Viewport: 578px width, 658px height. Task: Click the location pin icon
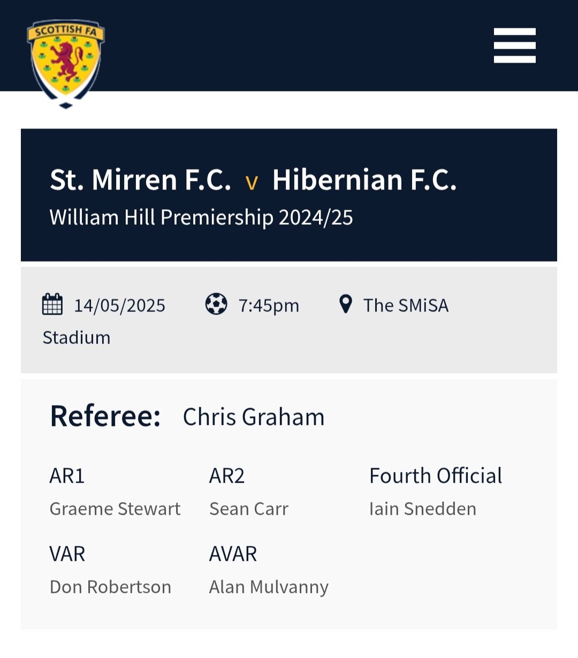coord(346,304)
